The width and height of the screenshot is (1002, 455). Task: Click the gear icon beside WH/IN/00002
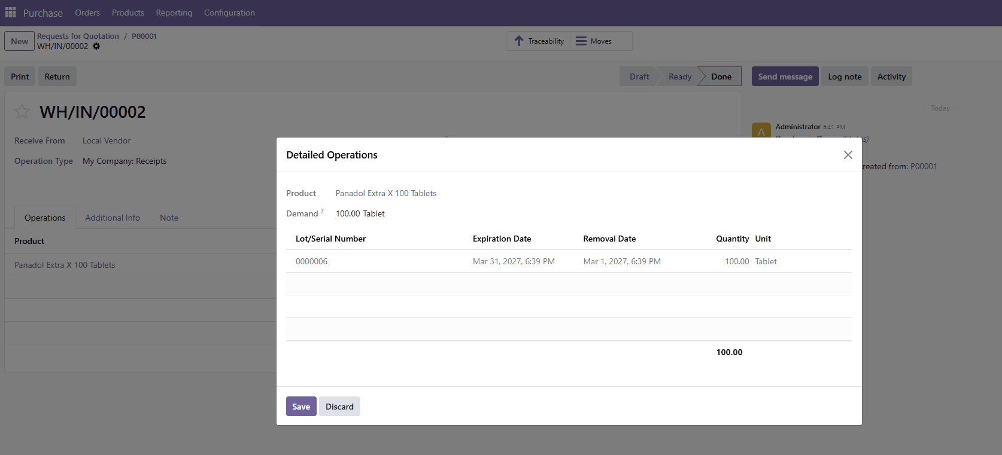[x=96, y=46]
